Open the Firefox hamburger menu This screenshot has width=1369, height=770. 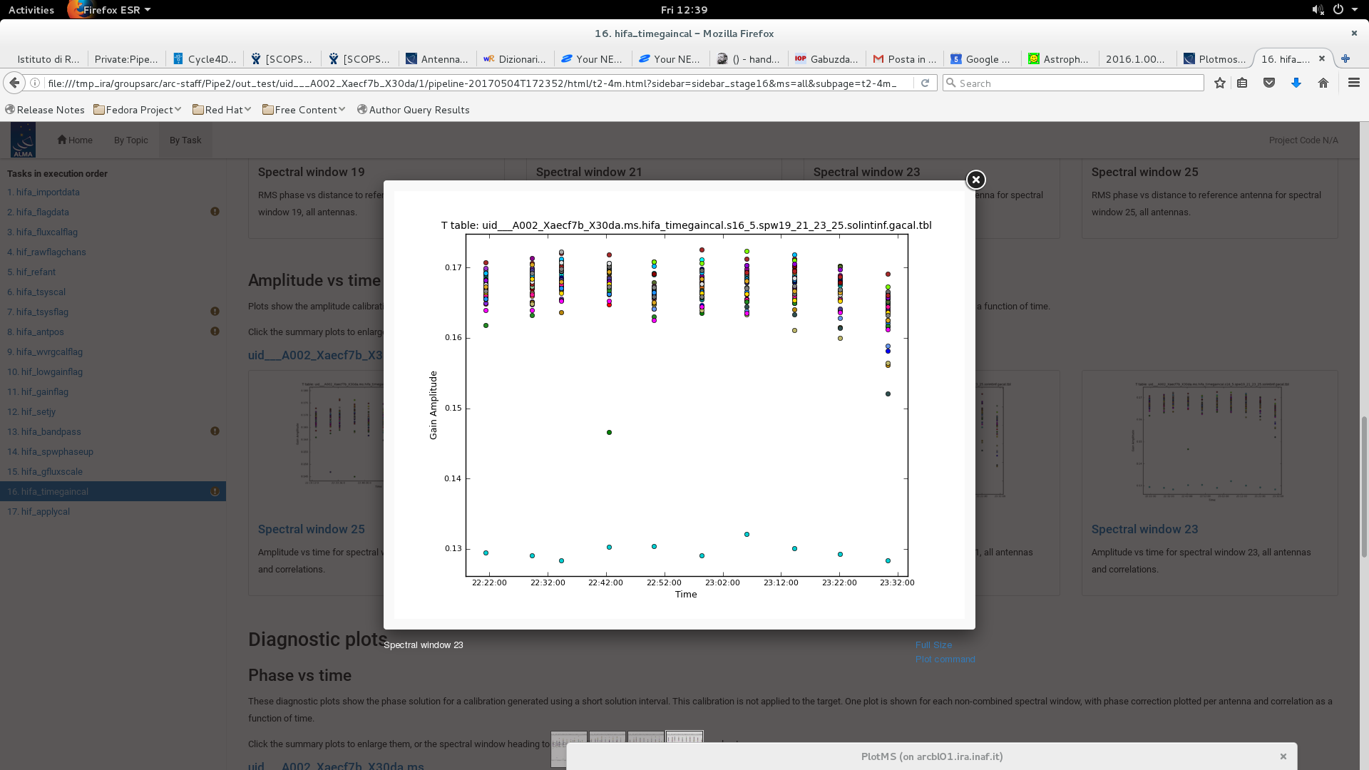click(x=1354, y=83)
